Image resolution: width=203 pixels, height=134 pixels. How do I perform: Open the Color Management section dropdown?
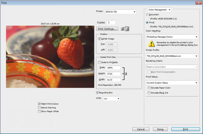tap(160, 10)
